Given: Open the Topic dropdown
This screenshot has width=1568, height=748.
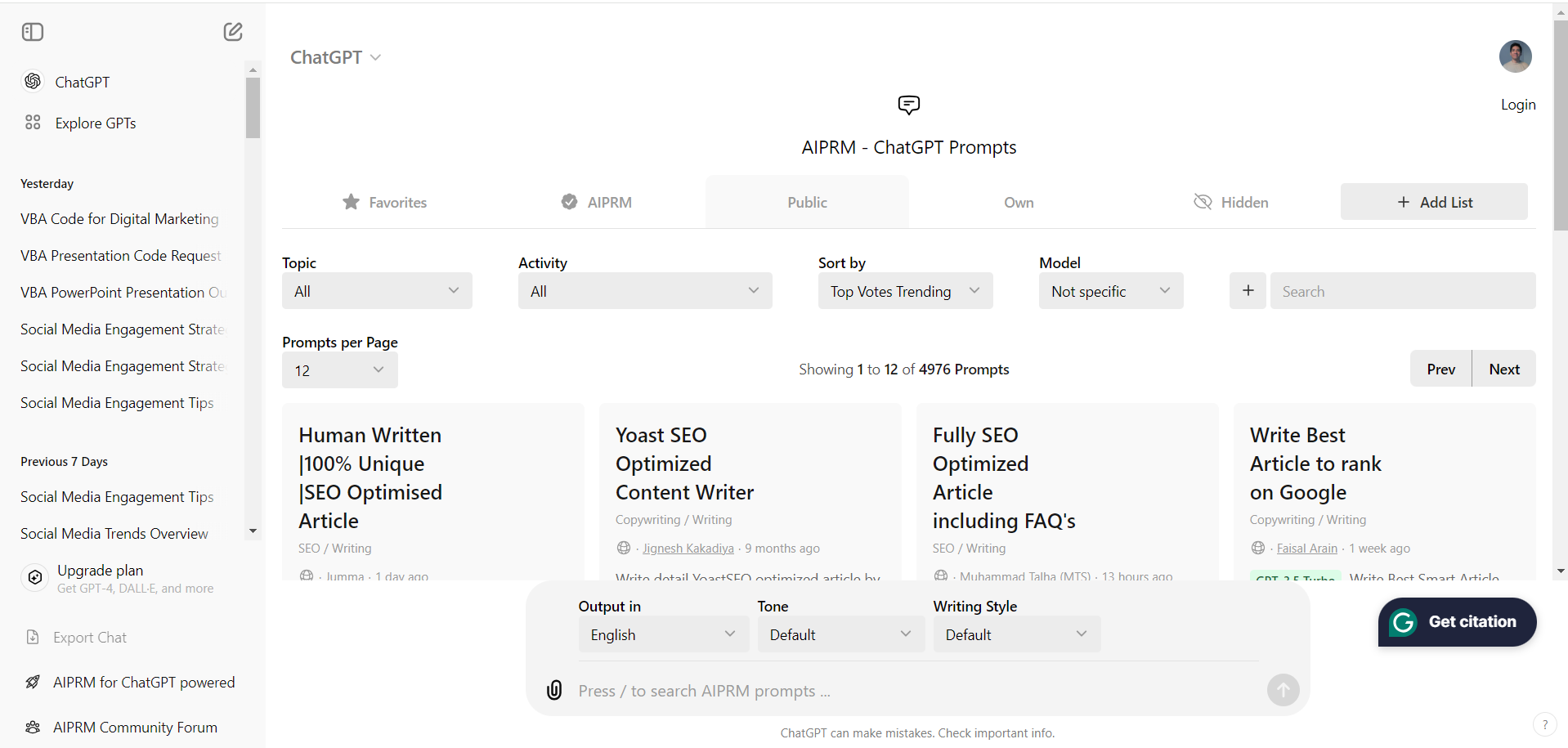Looking at the screenshot, I should click(x=377, y=291).
